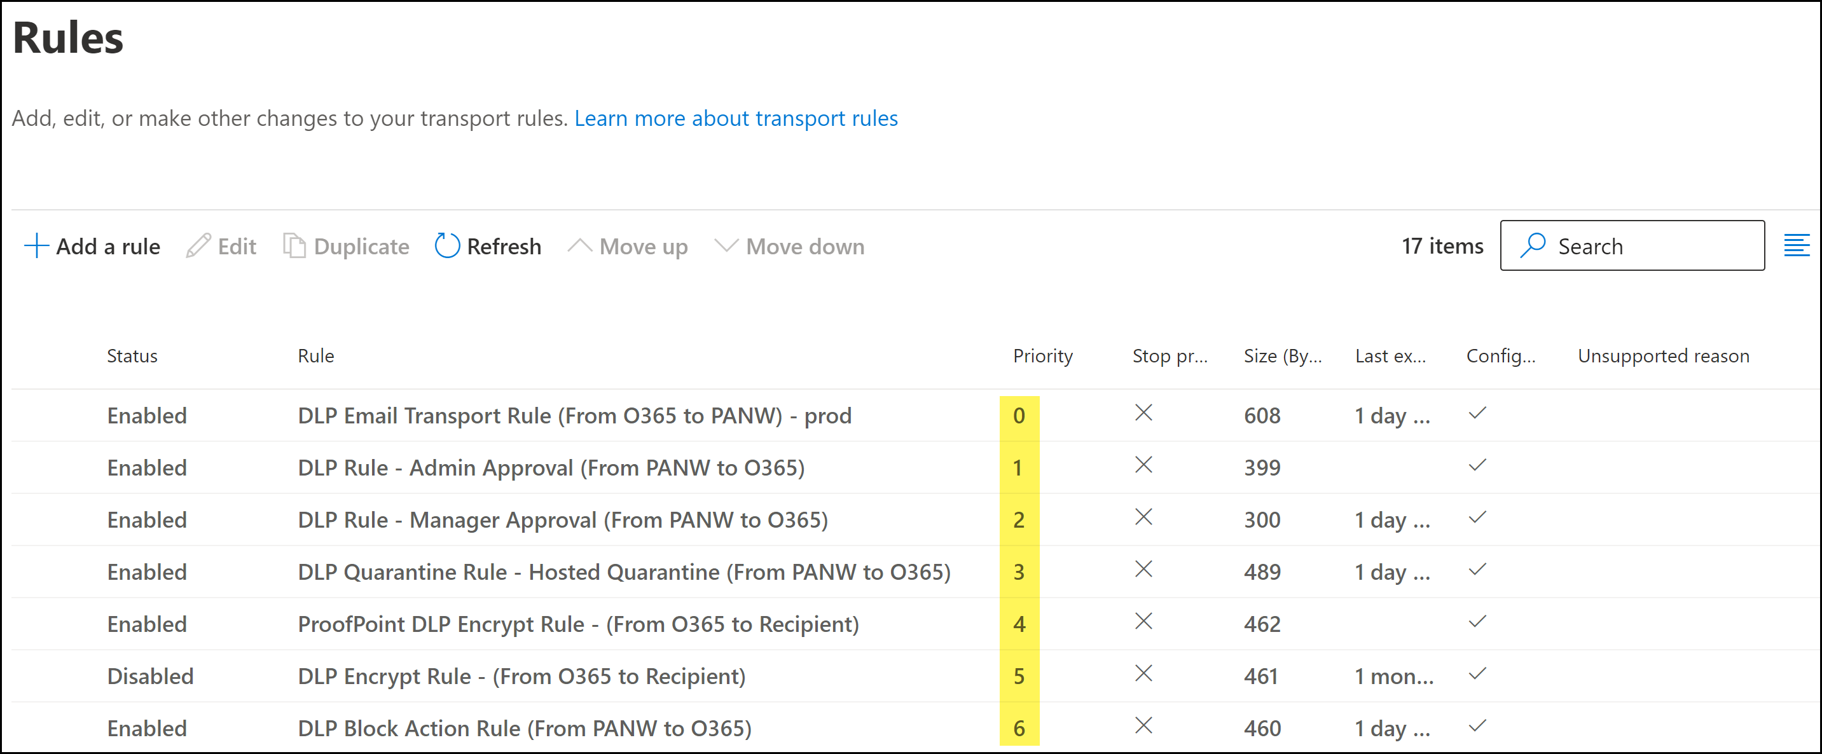Click the Disabled DLP Encrypt Rule row
Image resolution: width=1822 pixels, height=754 pixels.
[521, 676]
